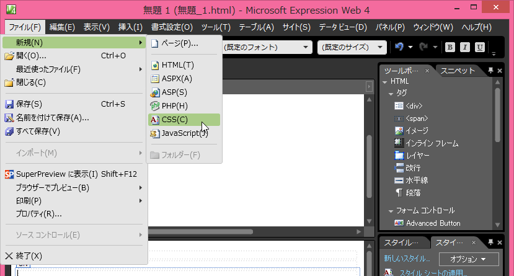Open the 挿入(I) menu
514x276 pixels.
(x=130, y=27)
